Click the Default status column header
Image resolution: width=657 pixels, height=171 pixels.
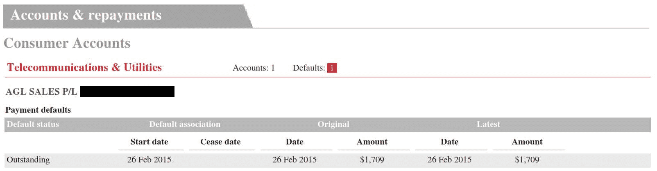33,124
